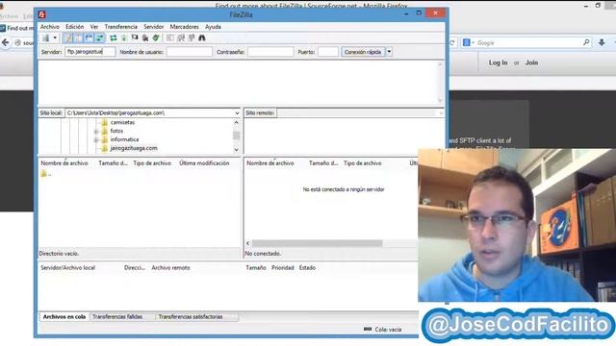Open the filename filters dialog icon
The image size is (616, 346).
(x=169, y=38)
